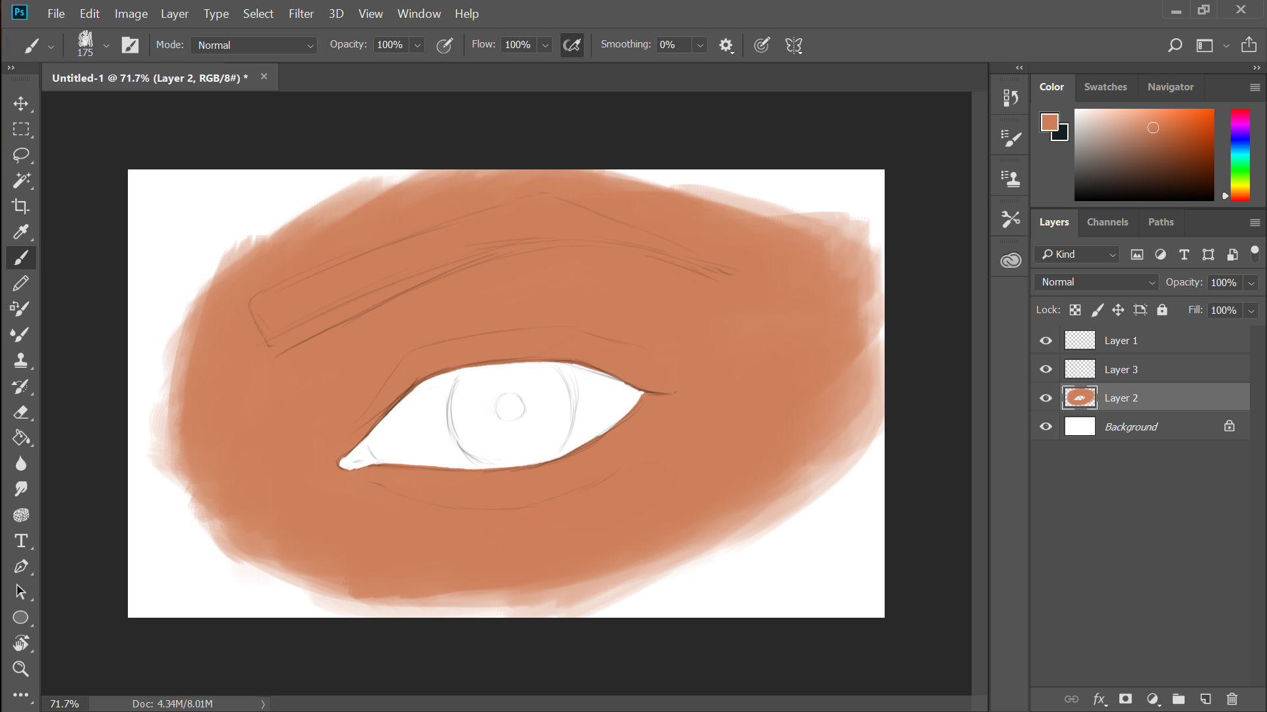Select the Path Selection tool

click(x=20, y=592)
